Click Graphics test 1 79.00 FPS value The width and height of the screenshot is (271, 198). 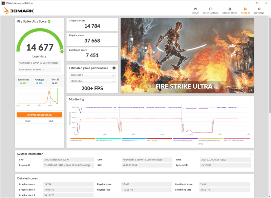pyautogui.click(x=68, y=190)
